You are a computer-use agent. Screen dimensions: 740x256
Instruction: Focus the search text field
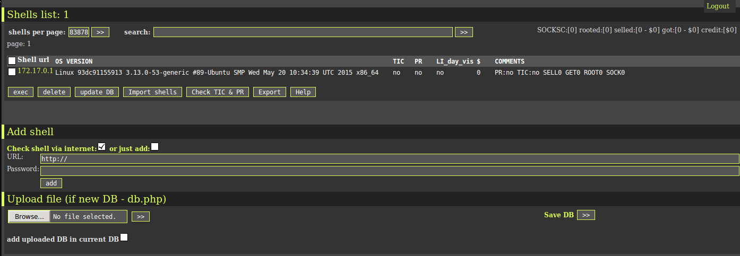303,32
